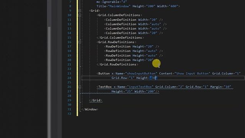The image size is (245, 138).
Task: Click Grid.Column="1" on the Button line
Action: tap(226, 74)
